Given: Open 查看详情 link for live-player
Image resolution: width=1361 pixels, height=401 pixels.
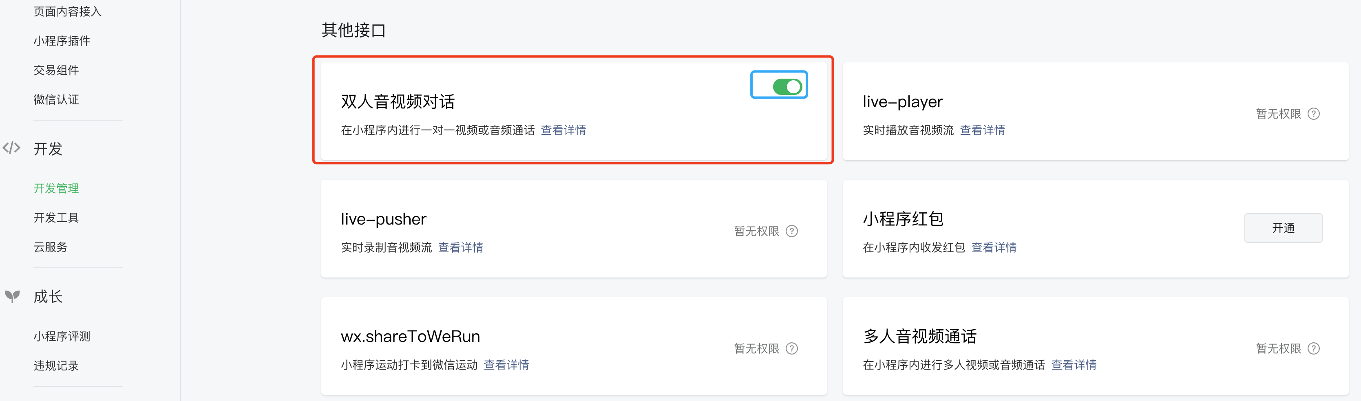Looking at the screenshot, I should pyautogui.click(x=982, y=130).
